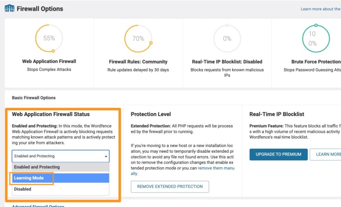Click the 0% Real-Time IP Blocklist gauge
341x207 pixels.
coord(227,38)
